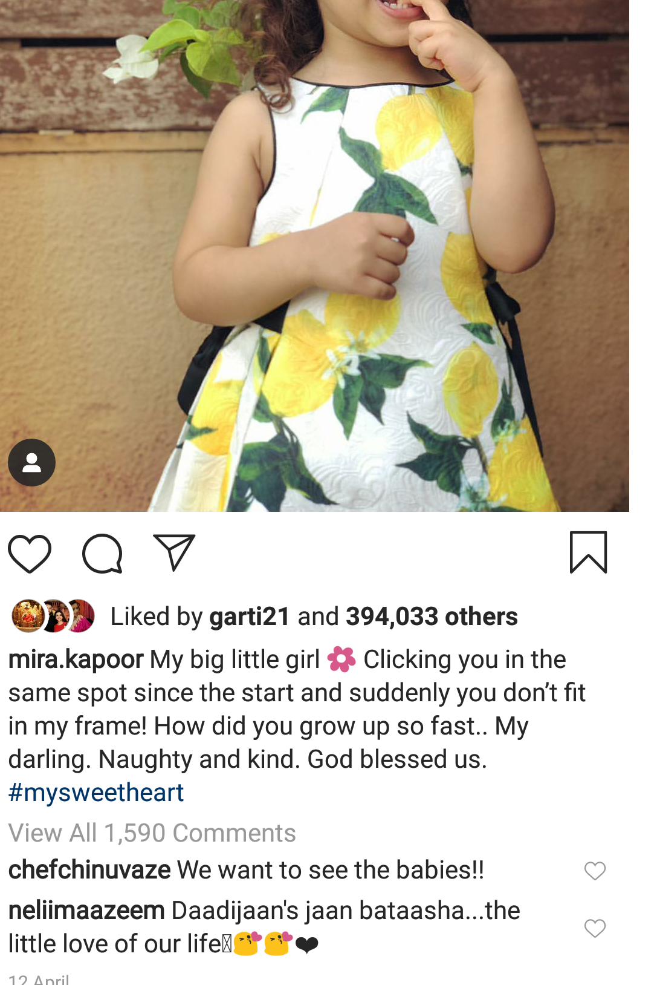660x985 pixels.
Task: Like neliimaazeem's comment
Action: (595, 928)
